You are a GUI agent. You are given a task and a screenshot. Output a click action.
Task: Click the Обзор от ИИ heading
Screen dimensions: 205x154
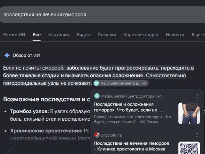[x=26, y=56]
